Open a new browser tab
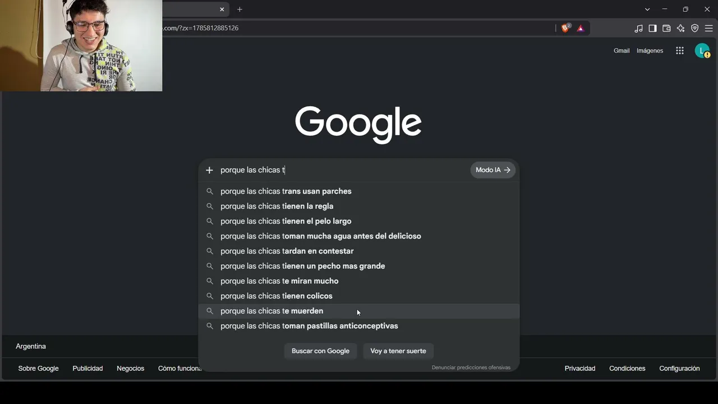The width and height of the screenshot is (718, 404). 240,9
